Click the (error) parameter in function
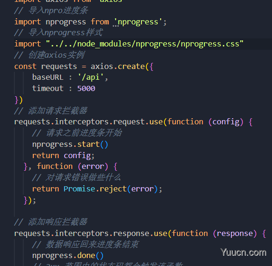 [93, 167]
